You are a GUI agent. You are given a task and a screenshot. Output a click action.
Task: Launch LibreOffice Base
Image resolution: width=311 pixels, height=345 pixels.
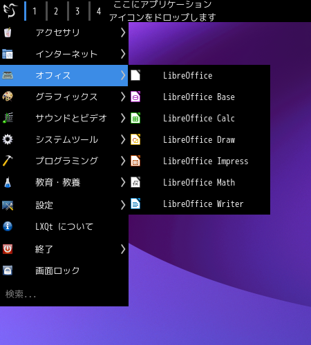199,97
